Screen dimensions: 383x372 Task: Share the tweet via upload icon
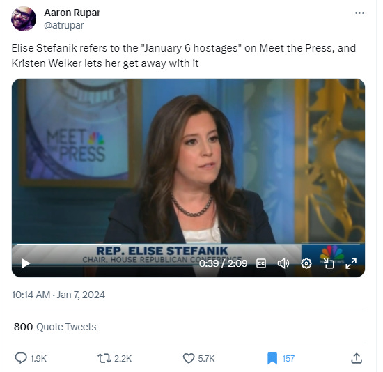click(357, 358)
